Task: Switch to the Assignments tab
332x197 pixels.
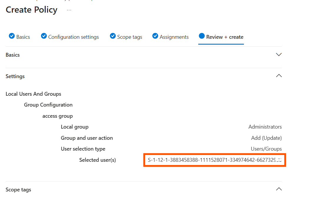Action: pos(174,37)
